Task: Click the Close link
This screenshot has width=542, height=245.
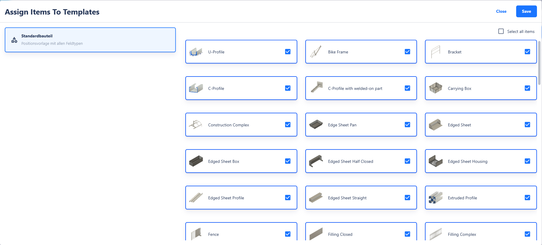Action: tap(501, 11)
